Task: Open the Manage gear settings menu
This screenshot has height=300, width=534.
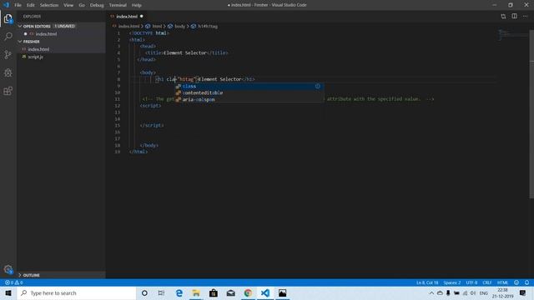Action: point(8,269)
